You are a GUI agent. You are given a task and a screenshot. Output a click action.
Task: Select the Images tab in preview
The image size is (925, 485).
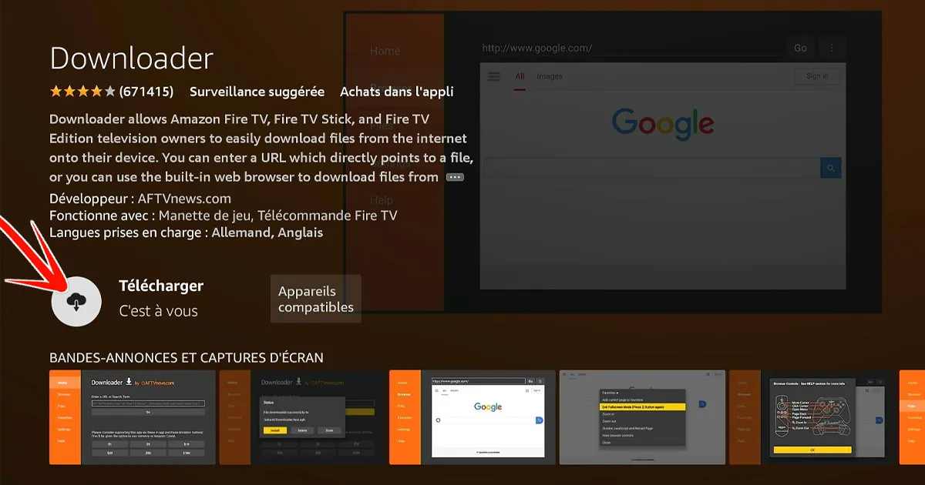tap(550, 76)
